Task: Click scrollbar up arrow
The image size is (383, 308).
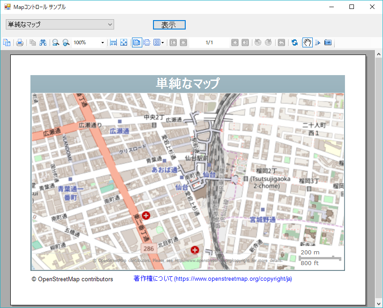Action: pos(379,54)
